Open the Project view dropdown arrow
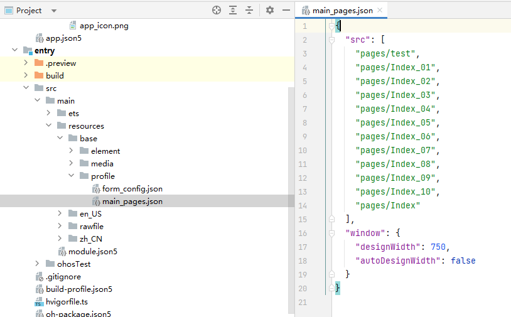Viewport: 511px width, 317px height. [x=54, y=11]
